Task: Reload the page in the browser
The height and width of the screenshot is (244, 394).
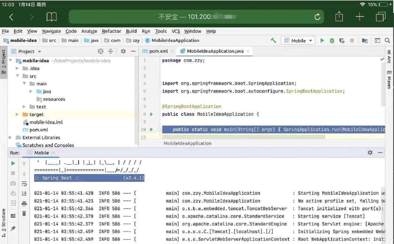Action: [x=317, y=17]
